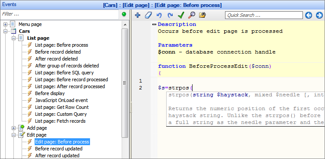Click the panel splitter grip handle

tap(131, 107)
